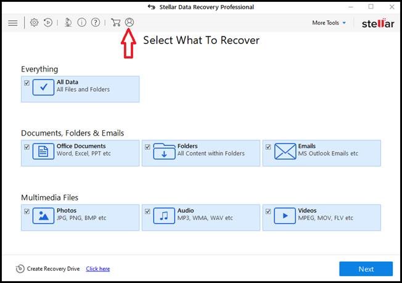Click the Audio music note icon
The width and height of the screenshot is (402, 283).
coord(164,216)
